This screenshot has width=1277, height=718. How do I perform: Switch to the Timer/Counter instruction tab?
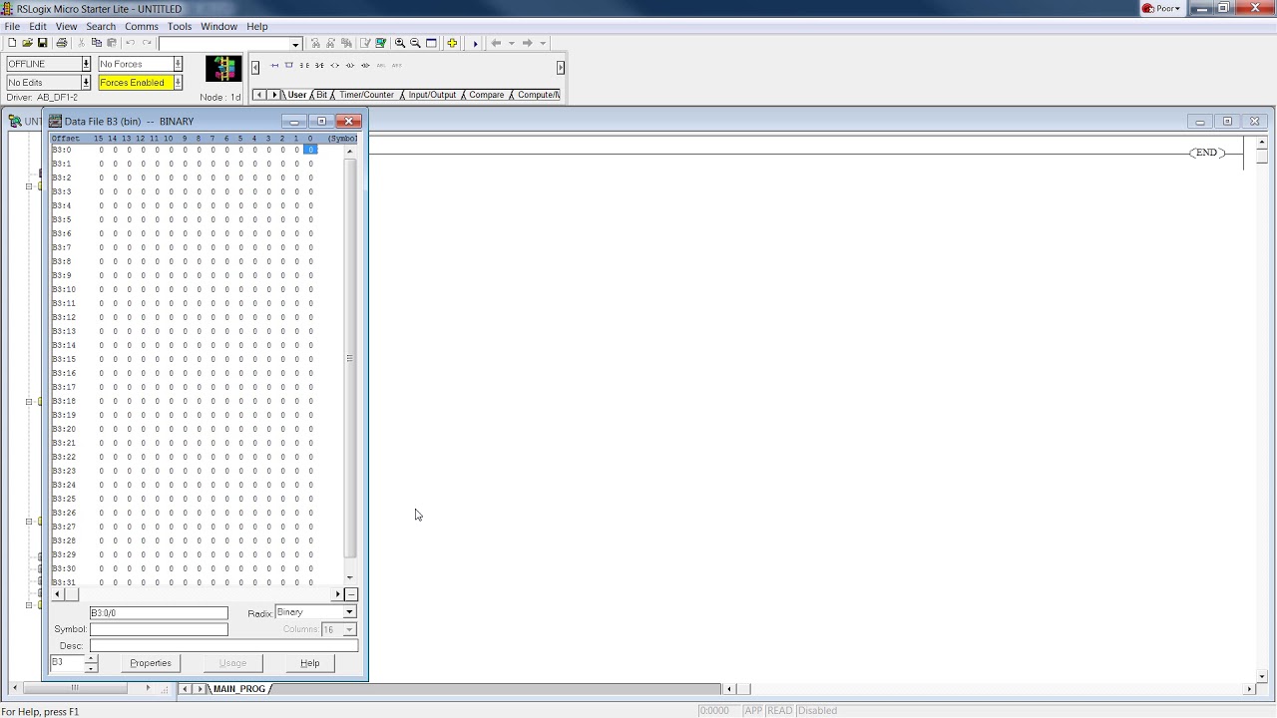pos(366,95)
